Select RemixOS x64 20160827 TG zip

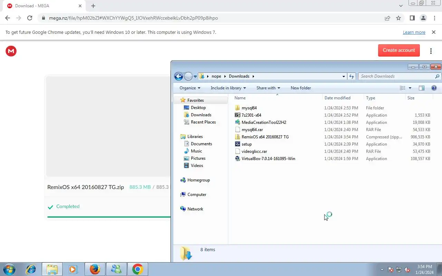click(x=265, y=137)
